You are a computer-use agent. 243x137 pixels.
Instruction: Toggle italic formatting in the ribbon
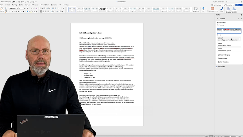click(x=12, y=11)
